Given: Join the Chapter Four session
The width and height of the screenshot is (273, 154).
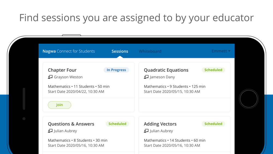Looking at the screenshot, I should point(59,105).
